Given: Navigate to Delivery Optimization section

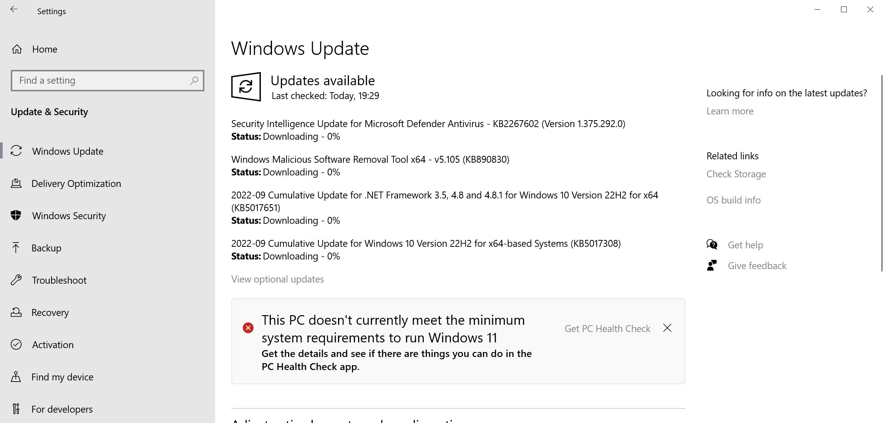Looking at the screenshot, I should coord(76,183).
